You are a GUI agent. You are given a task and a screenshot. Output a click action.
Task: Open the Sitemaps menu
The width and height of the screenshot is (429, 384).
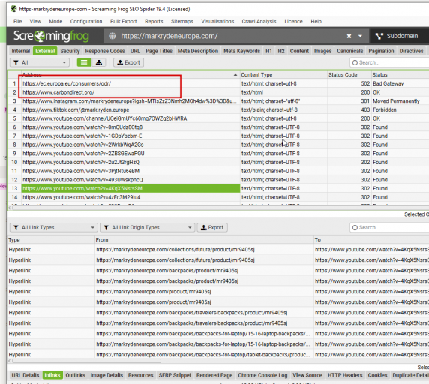pos(182,21)
